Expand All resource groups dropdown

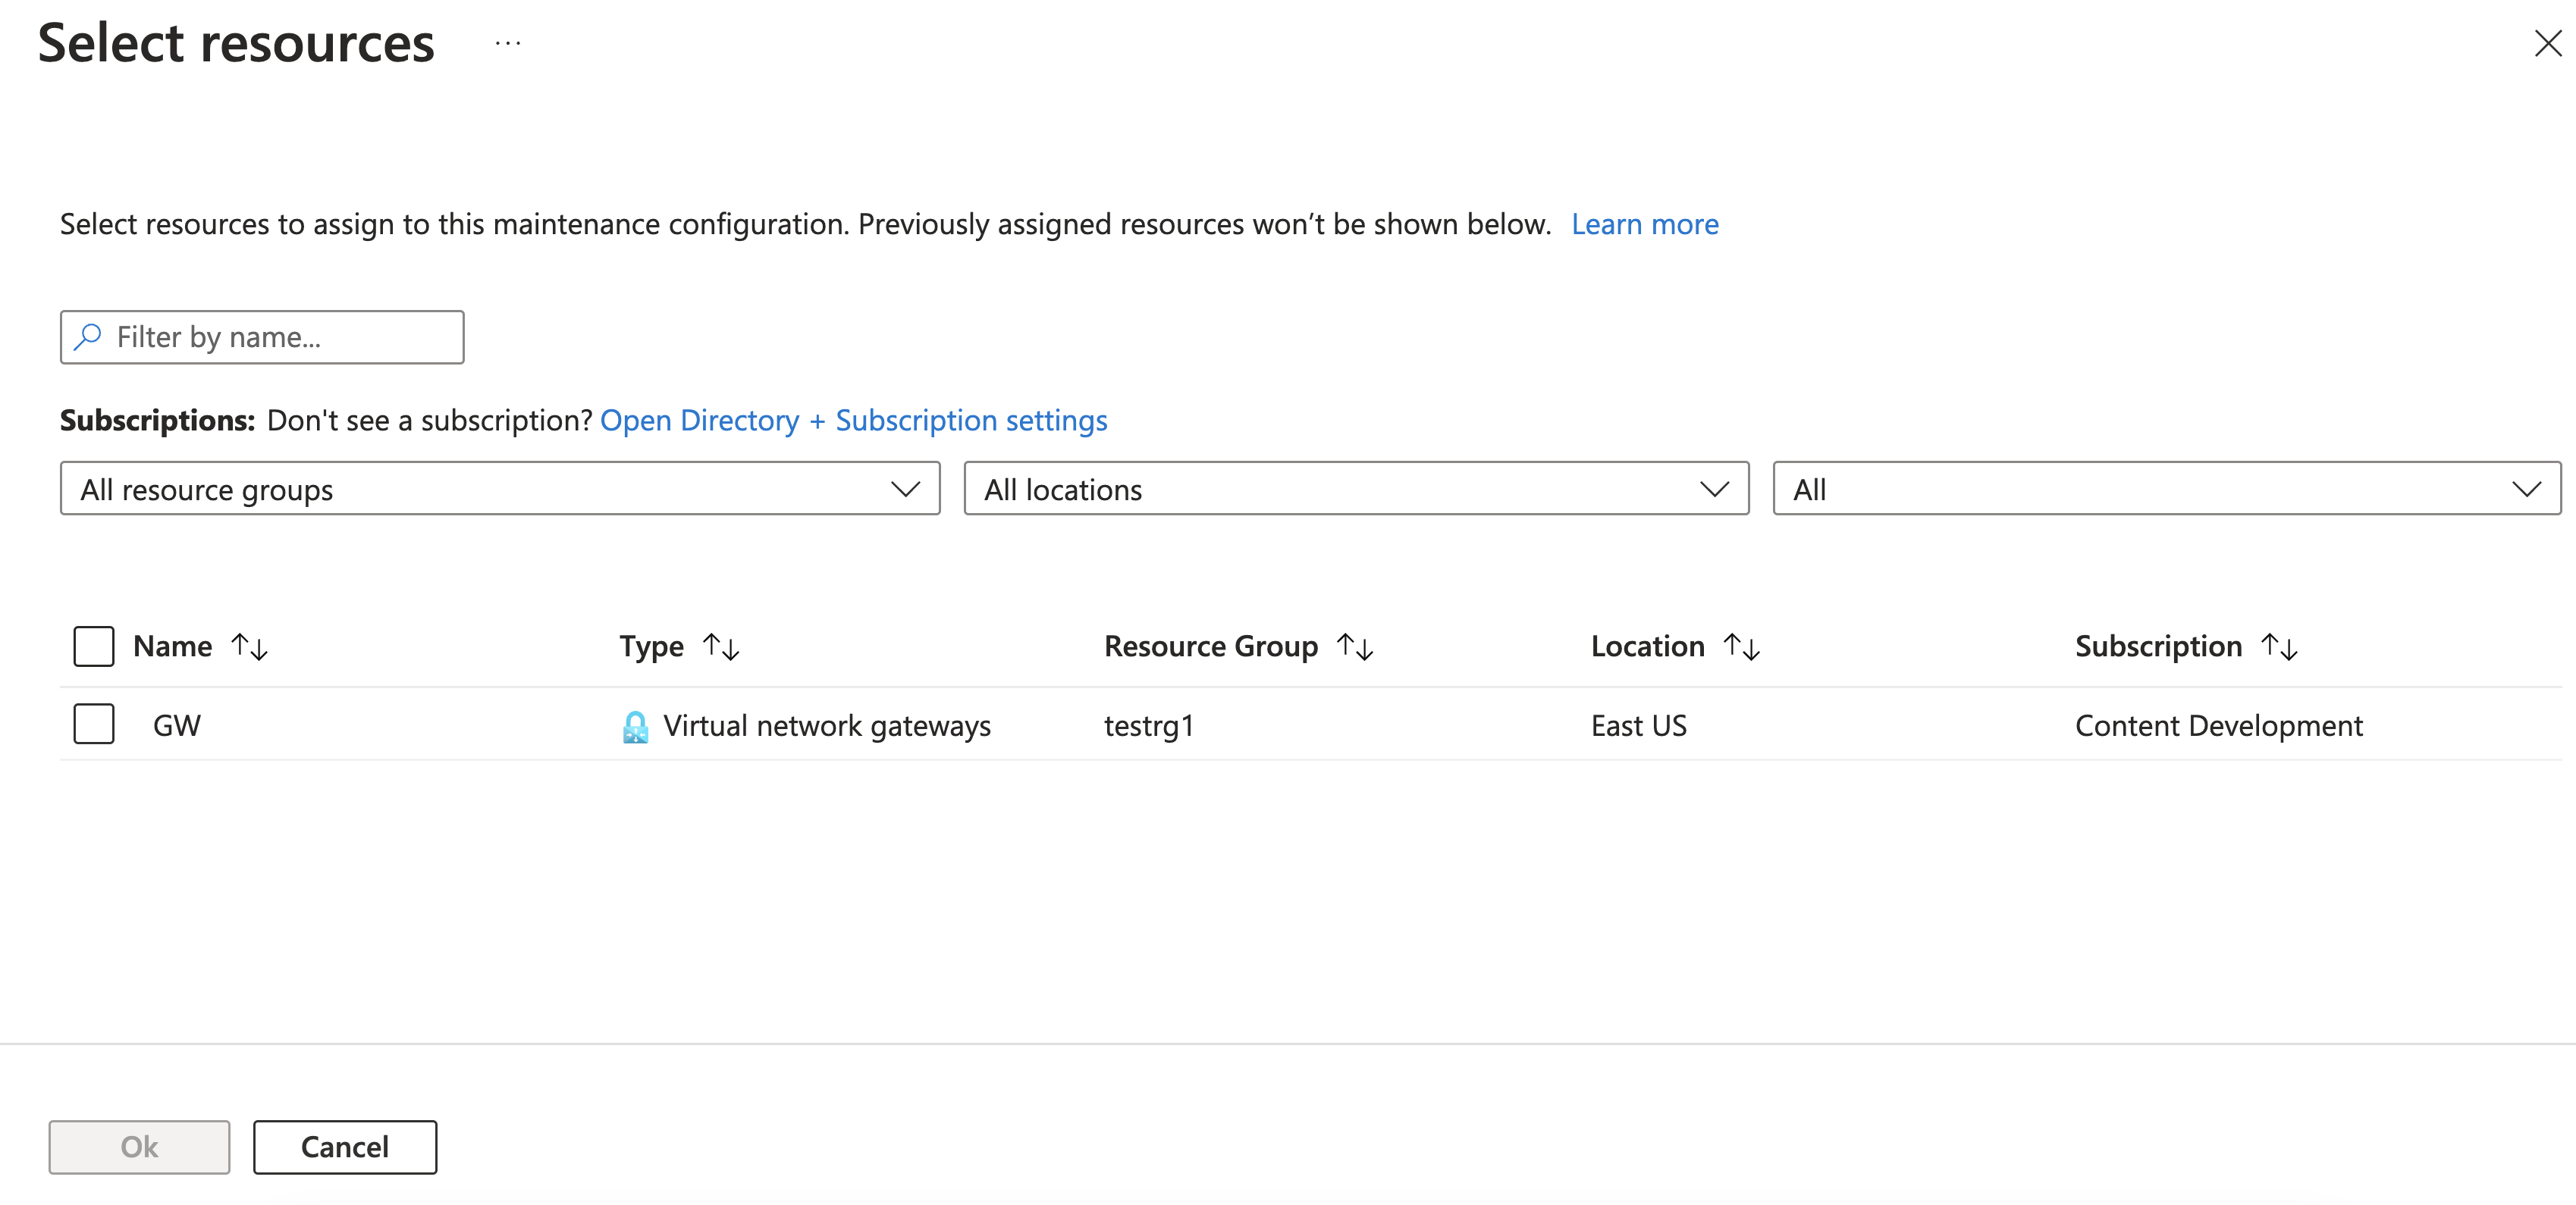[x=500, y=490]
